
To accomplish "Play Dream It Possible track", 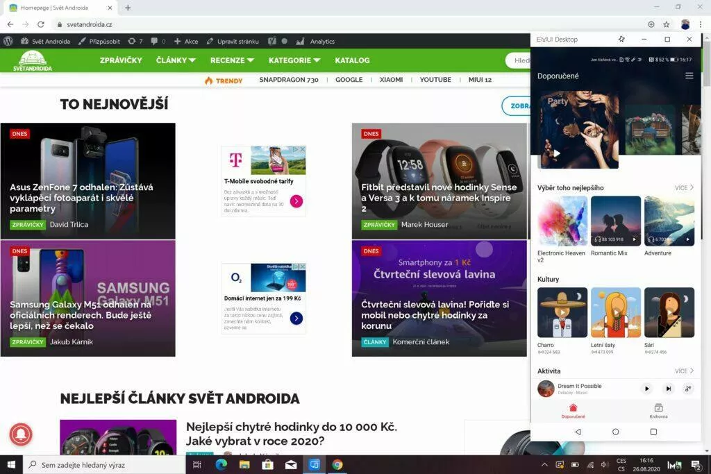I will click(x=646, y=389).
